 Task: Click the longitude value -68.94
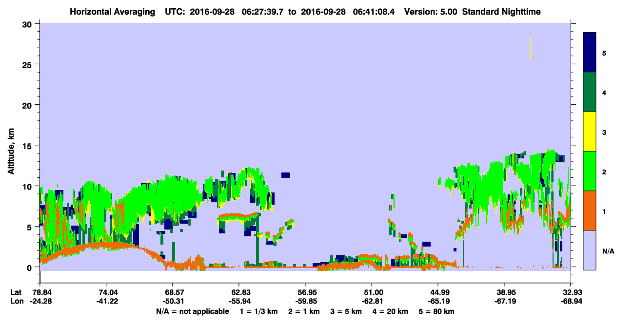[x=571, y=302]
